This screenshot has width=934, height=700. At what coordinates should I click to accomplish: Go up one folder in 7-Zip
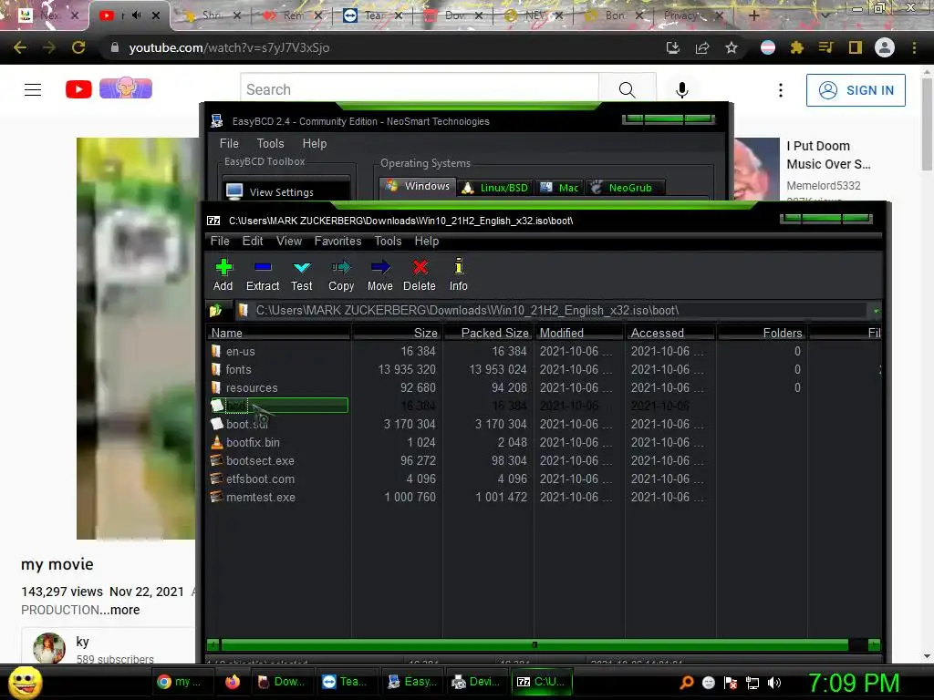coord(215,310)
